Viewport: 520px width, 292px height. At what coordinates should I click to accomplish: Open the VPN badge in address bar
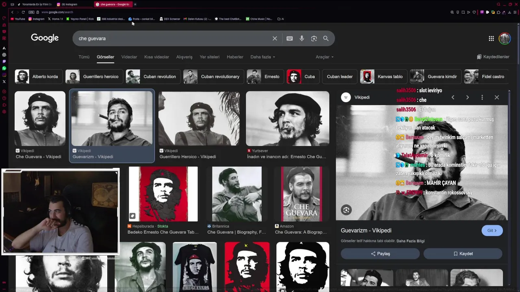pyautogui.click(x=31, y=12)
